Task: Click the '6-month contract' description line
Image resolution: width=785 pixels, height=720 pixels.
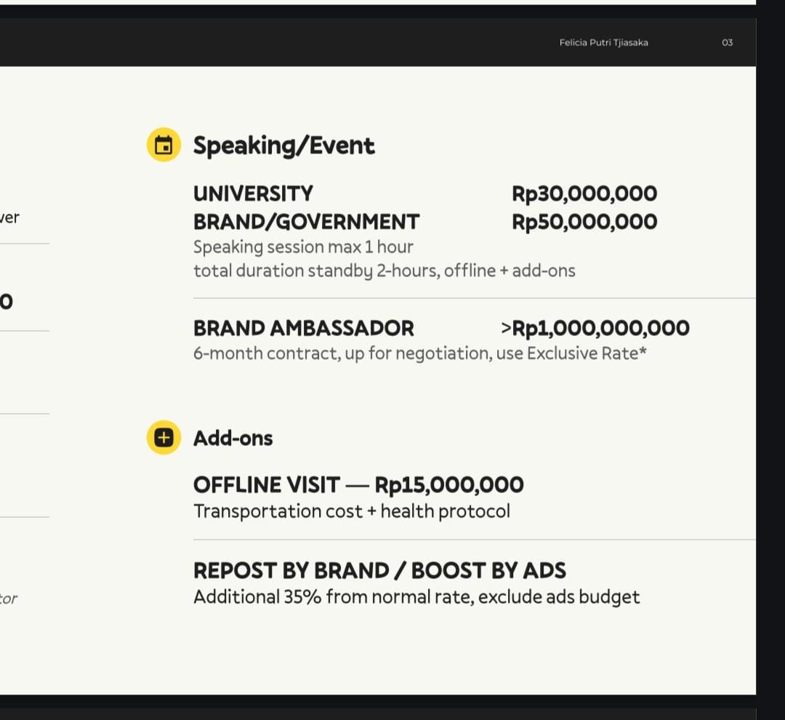Action: point(419,353)
